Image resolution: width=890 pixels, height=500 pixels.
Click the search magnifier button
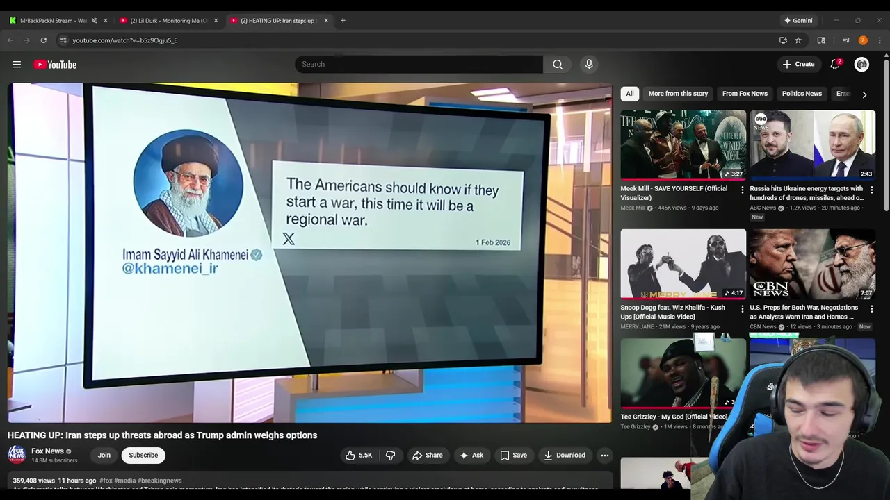click(558, 64)
